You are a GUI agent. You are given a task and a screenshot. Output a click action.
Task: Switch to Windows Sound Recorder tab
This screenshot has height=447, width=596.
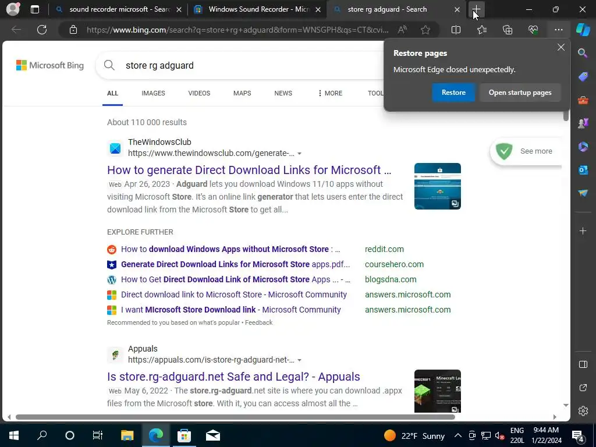pos(258,9)
